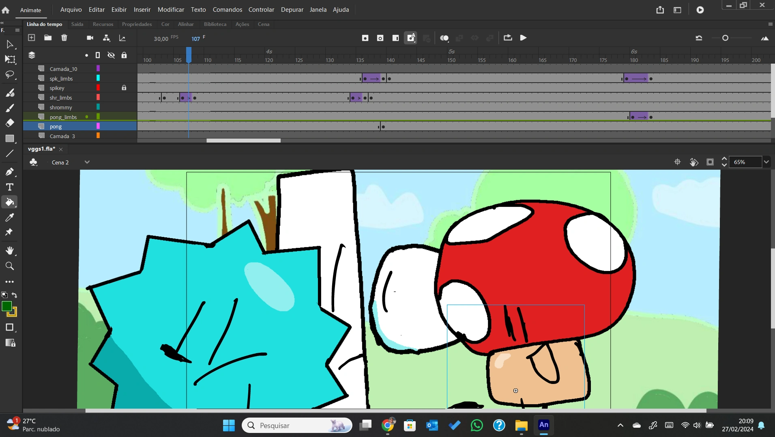Insert a blank keyframe in the timeline
This screenshot has width=775, height=437.
[380, 38]
